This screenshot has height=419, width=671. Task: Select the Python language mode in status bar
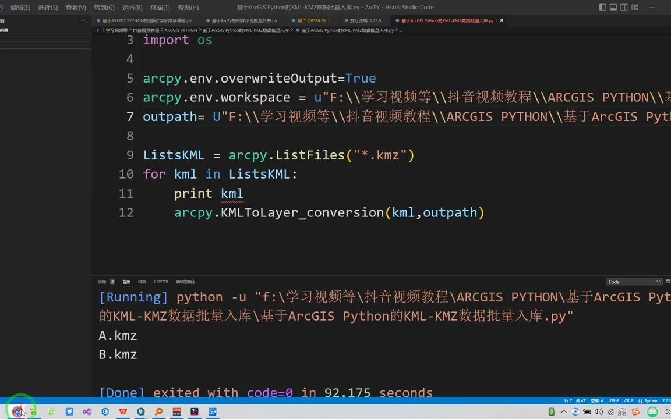(x=651, y=400)
